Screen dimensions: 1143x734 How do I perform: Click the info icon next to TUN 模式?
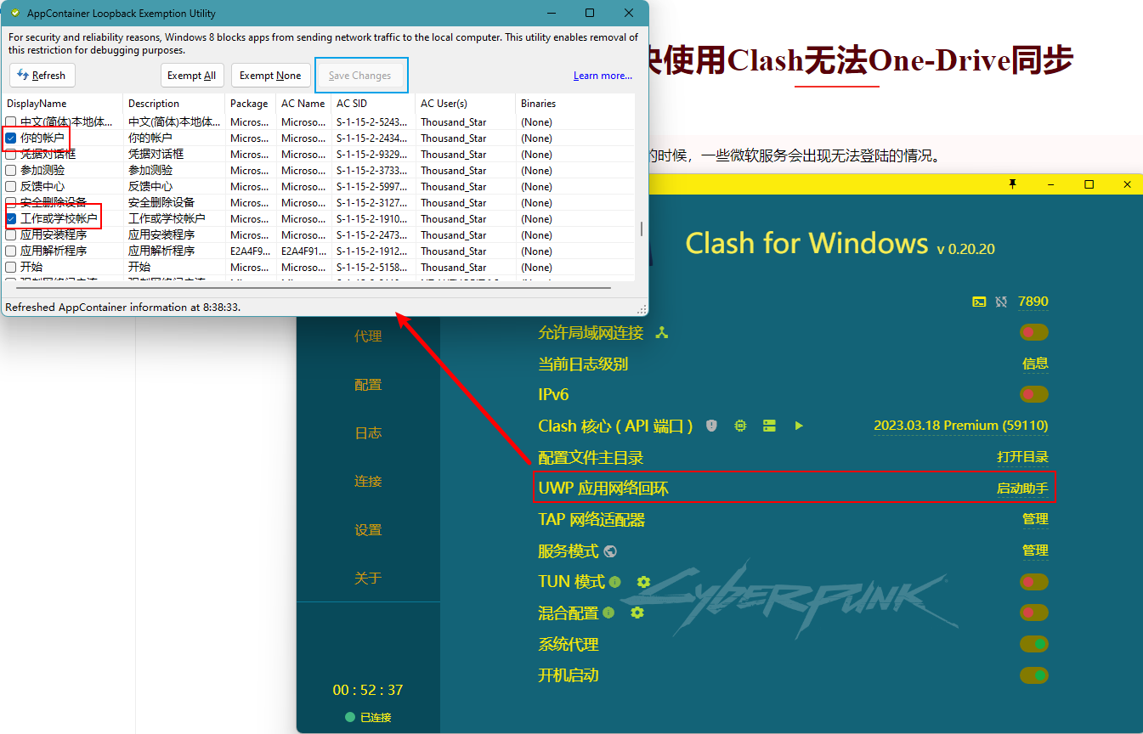(614, 582)
